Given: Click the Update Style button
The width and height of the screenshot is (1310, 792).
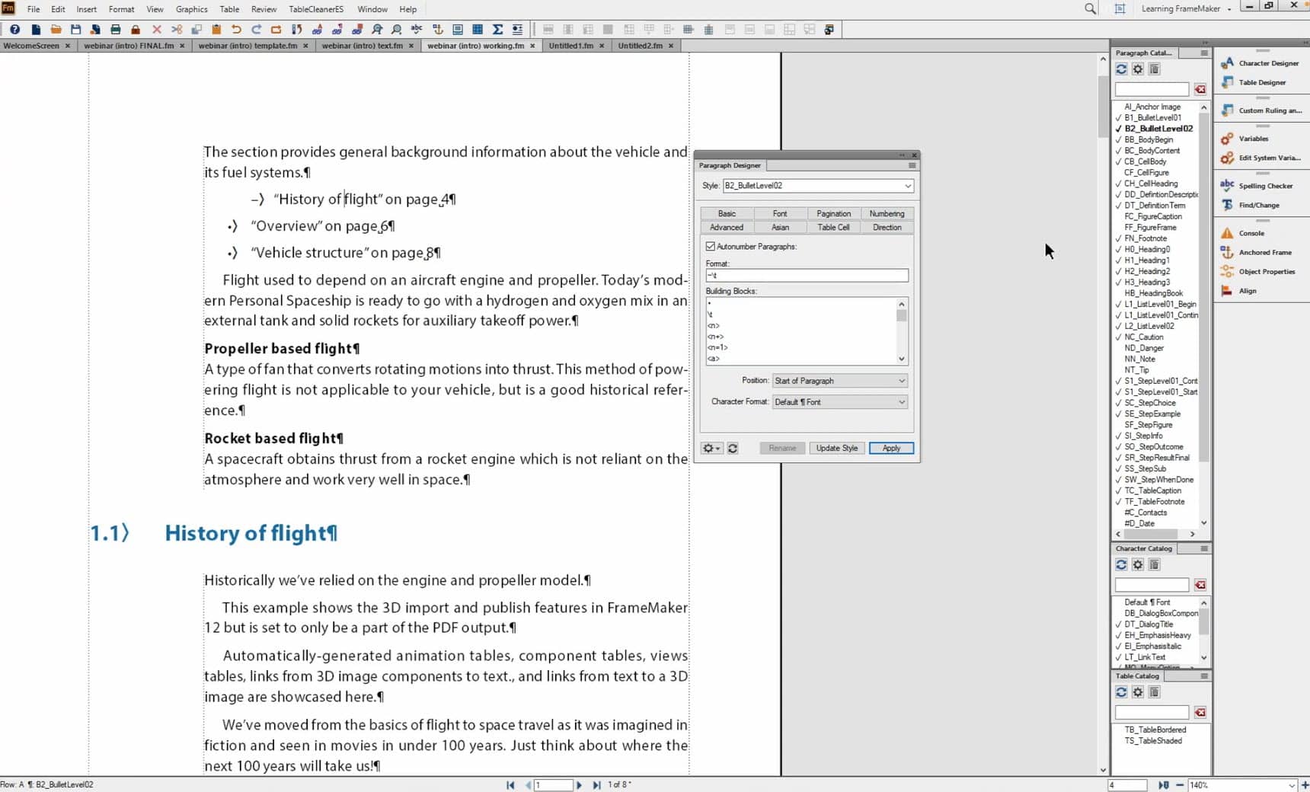Looking at the screenshot, I should (x=836, y=449).
